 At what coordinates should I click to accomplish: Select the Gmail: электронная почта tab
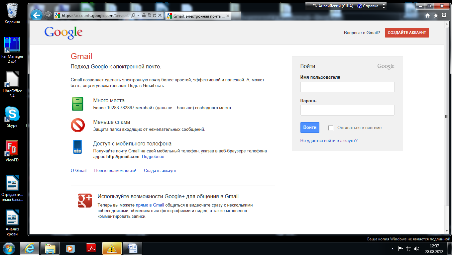click(x=198, y=16)
